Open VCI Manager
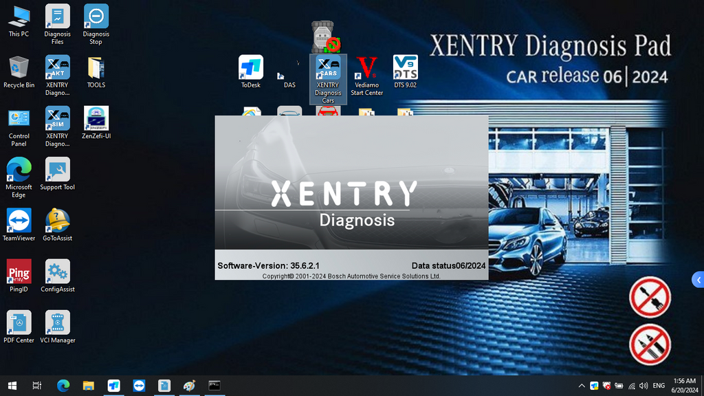This screenshot has height=396, width=704. [57, 323]
